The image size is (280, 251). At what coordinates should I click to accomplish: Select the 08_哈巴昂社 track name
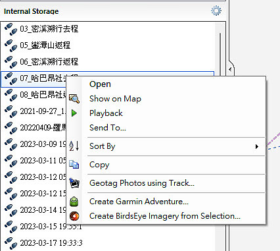click(43, 95)
